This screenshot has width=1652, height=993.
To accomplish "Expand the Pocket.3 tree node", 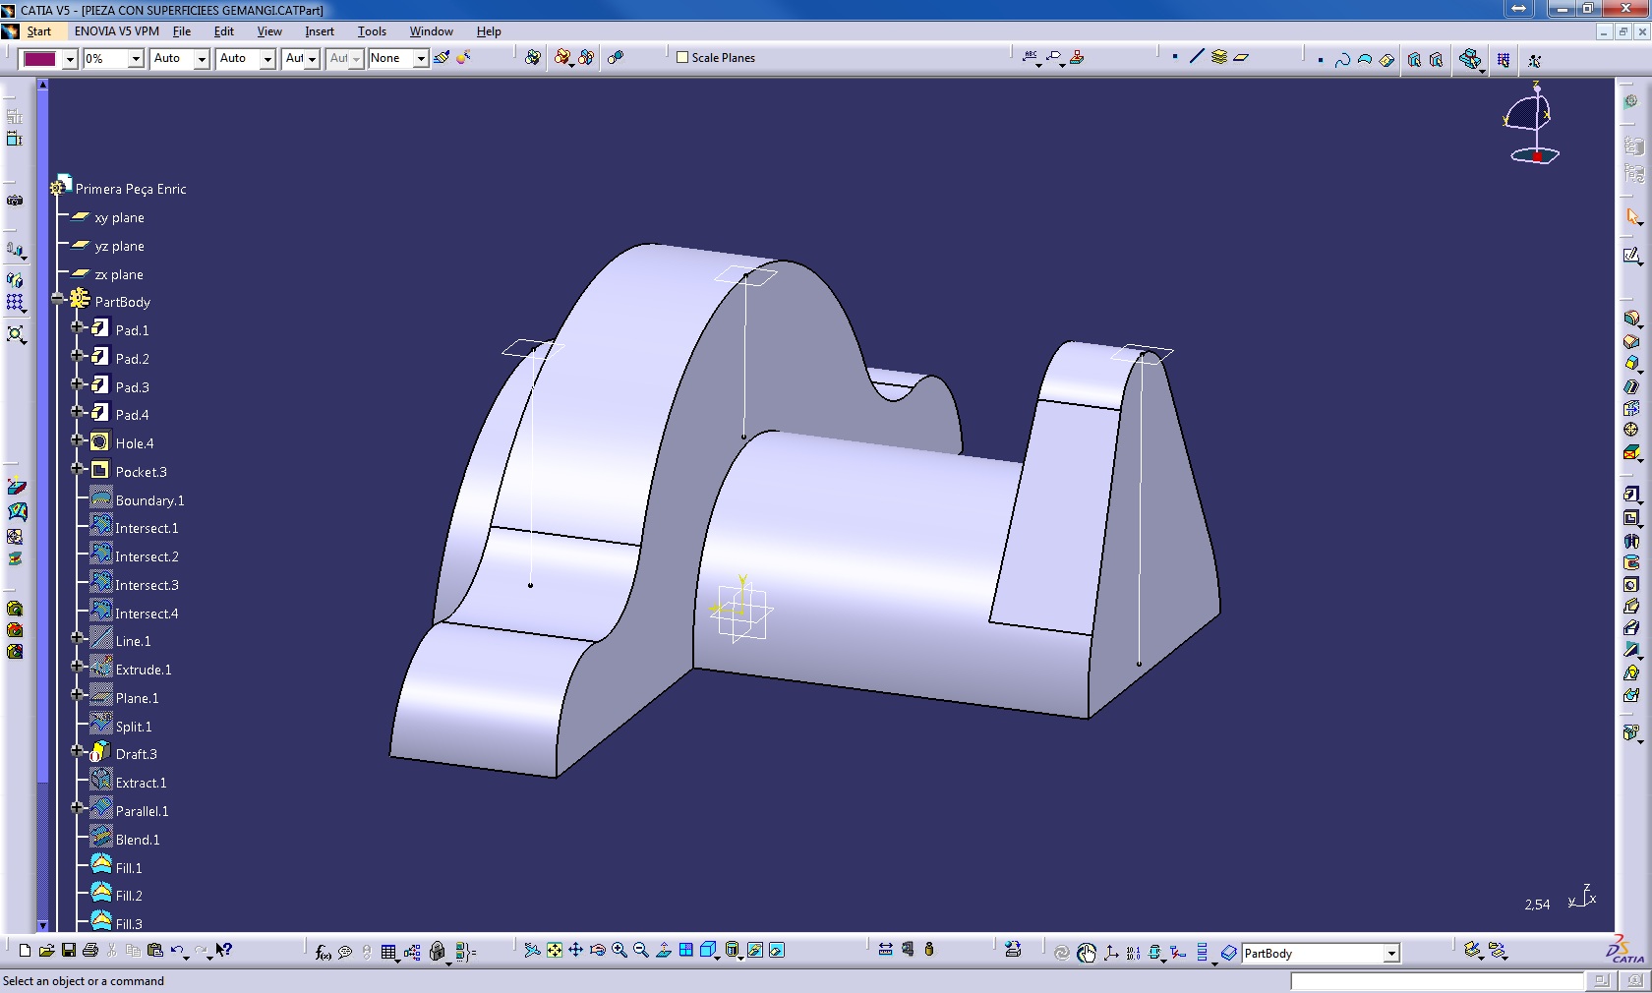I will pyautogui.click(x=77, y=469).
